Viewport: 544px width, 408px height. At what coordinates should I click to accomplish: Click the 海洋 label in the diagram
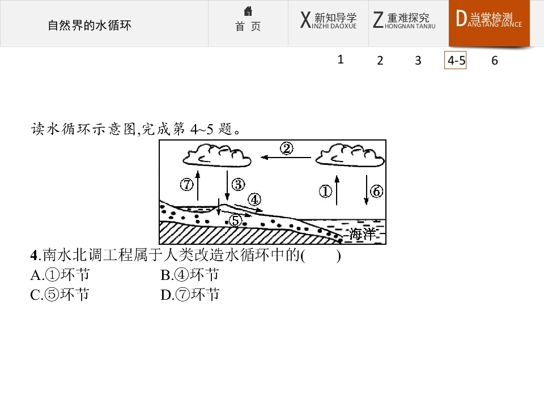point(362,234)
